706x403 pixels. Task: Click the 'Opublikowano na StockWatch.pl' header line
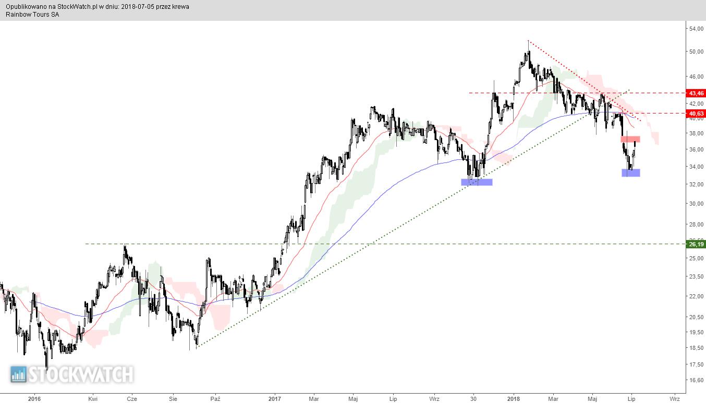[x=98, y=7]
